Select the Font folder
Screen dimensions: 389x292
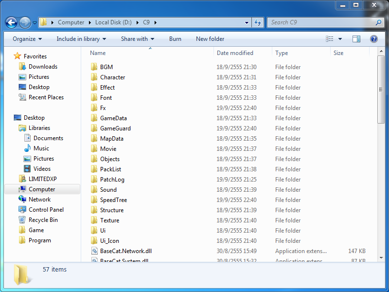[x=106, y=98]
